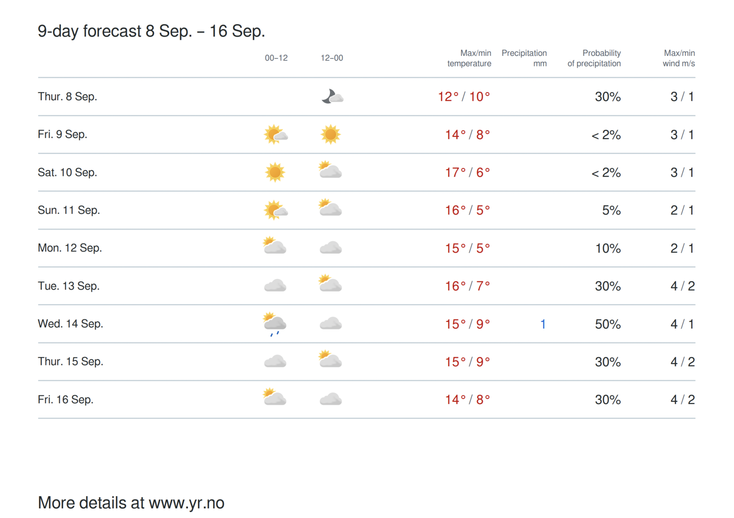Select the 1 mm precipitation value for Wed. 14 Sep.
734x518 pixels.
[543, 324]
